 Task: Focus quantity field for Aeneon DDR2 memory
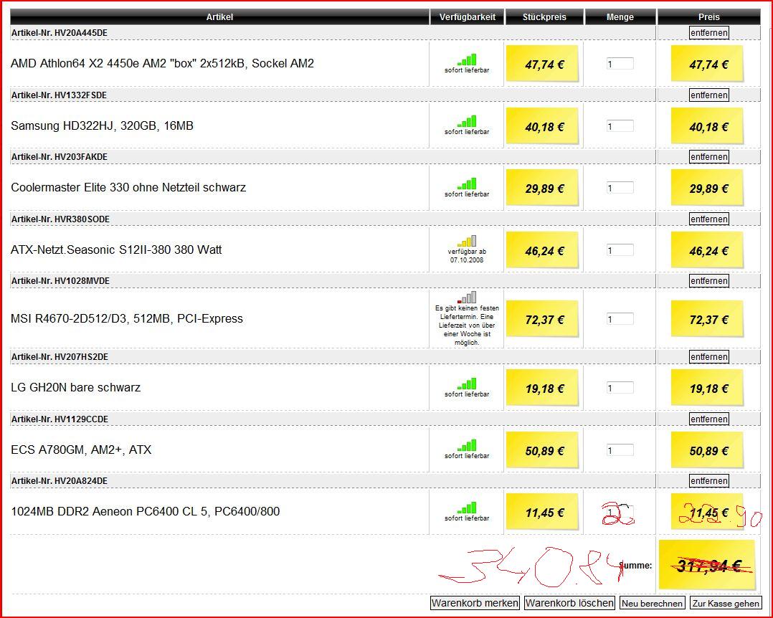click(620, 512)
